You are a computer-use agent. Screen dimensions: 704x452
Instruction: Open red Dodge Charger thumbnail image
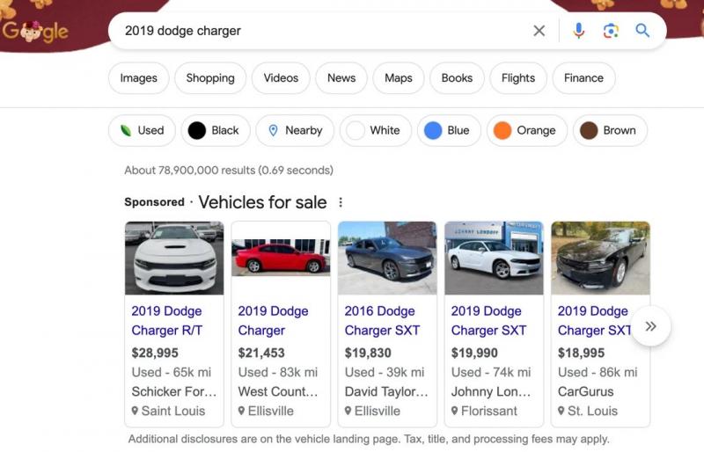click(x=281, y=258)
